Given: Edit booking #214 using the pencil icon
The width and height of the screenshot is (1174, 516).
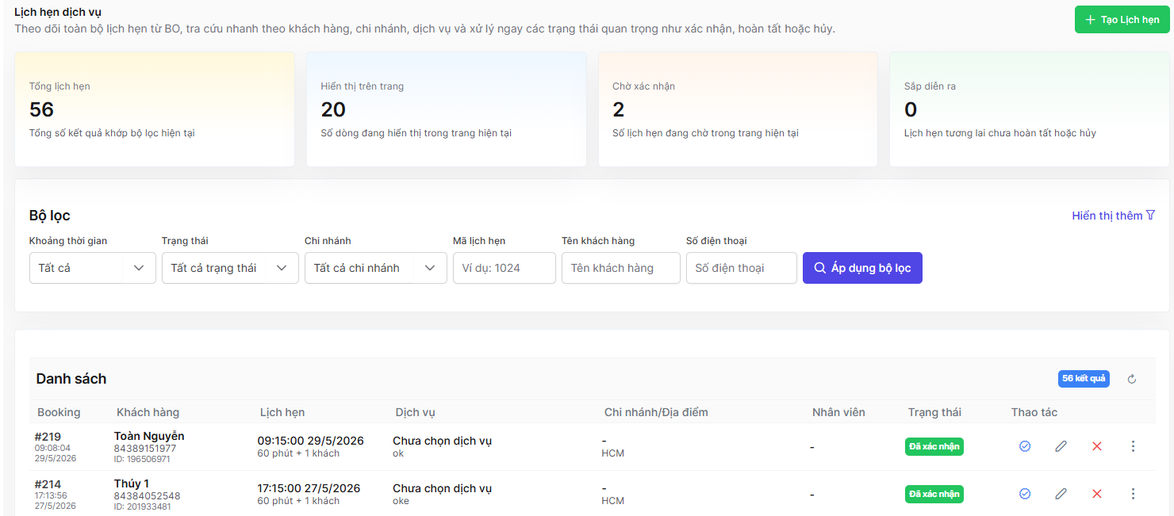Looking at the screenshot, I should 1061,494.
